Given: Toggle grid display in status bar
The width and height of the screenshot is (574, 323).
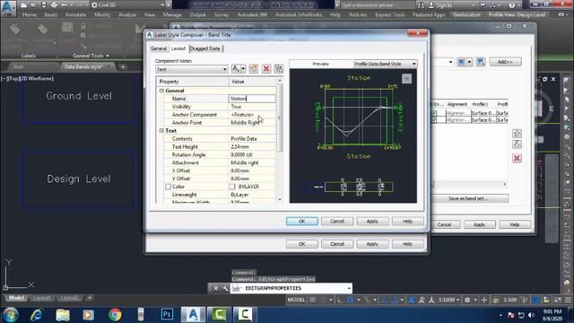Looking at the screenshot, I should [x=313, y=300].
